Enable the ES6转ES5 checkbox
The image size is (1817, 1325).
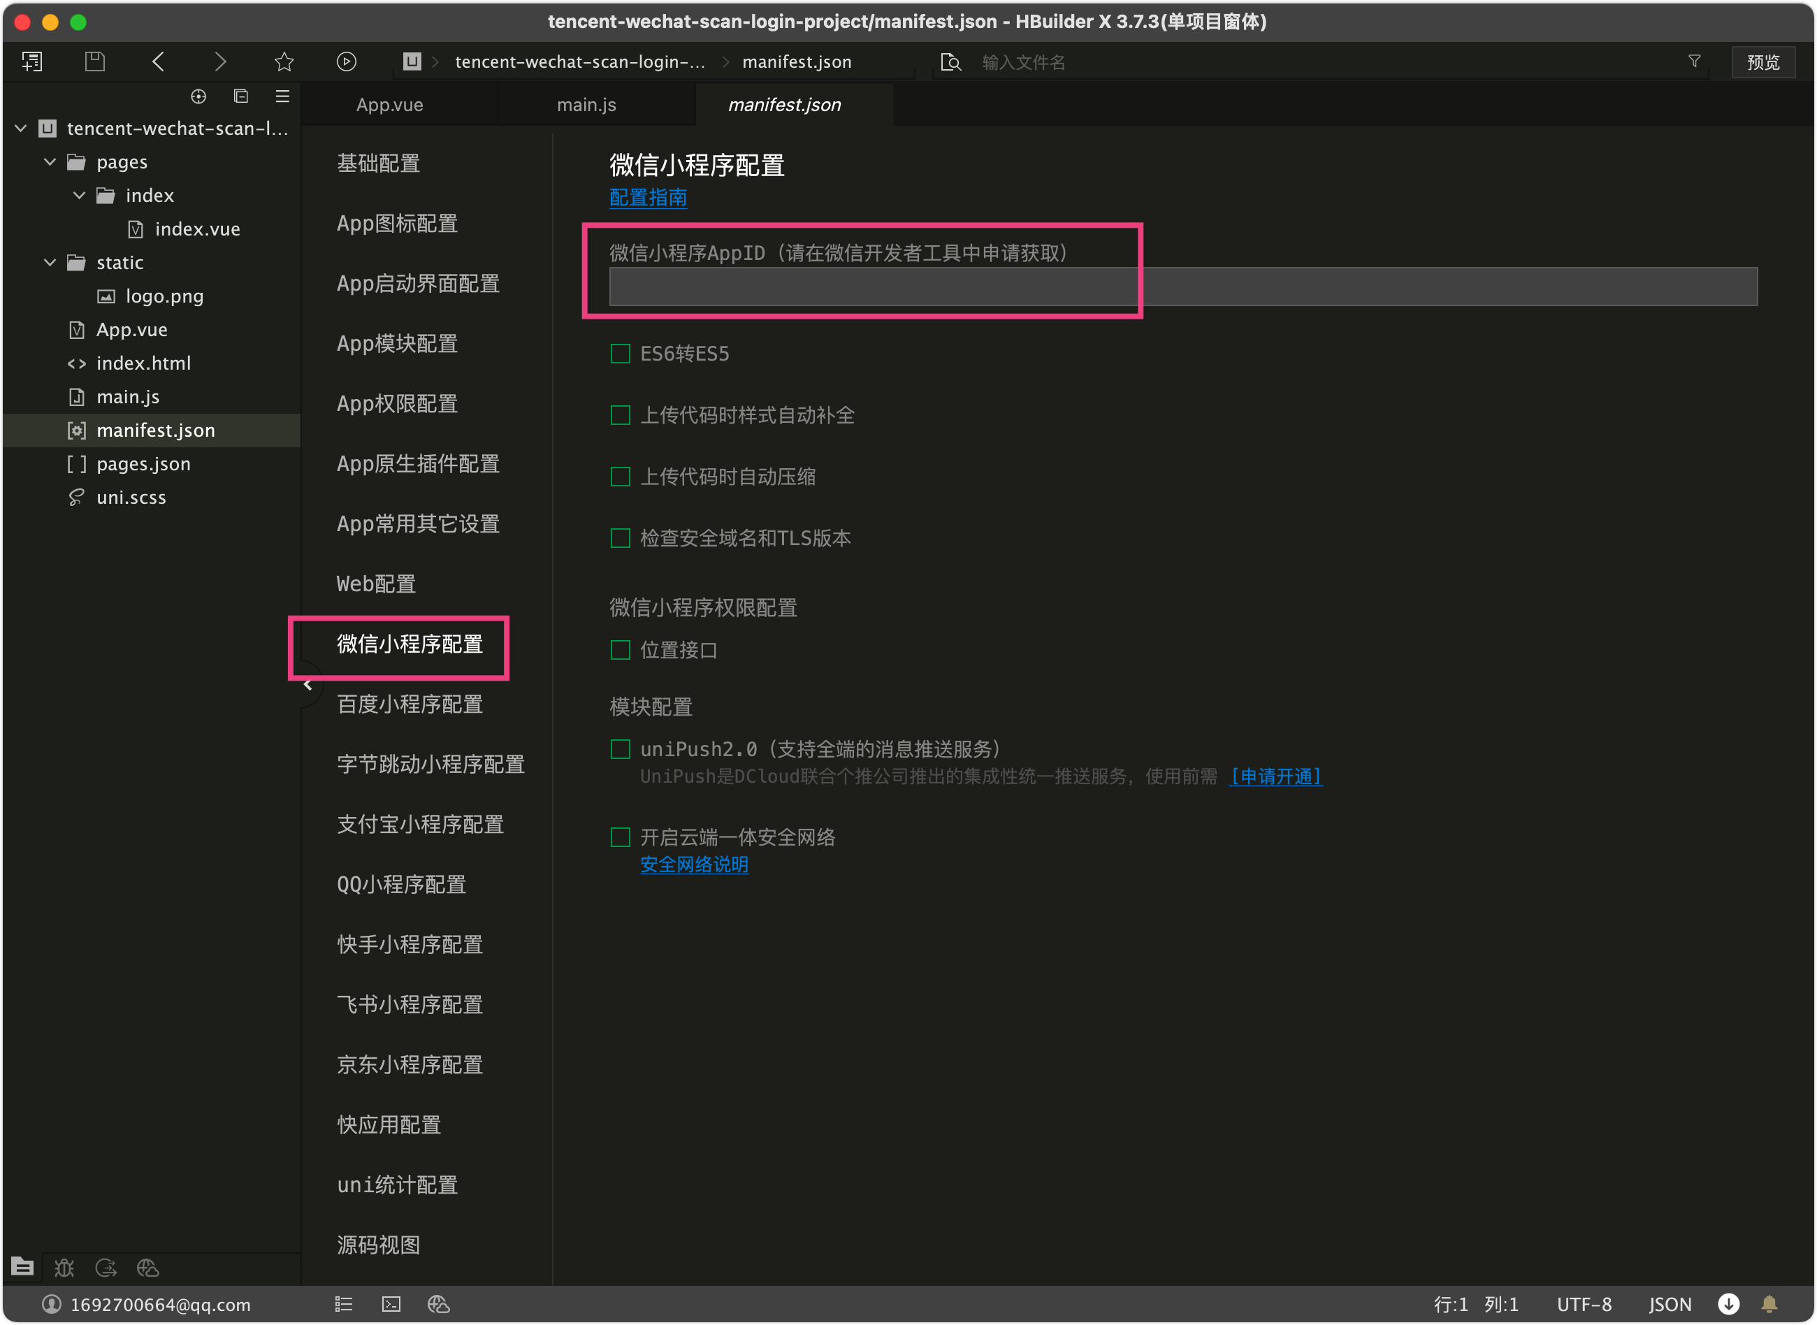620,354
